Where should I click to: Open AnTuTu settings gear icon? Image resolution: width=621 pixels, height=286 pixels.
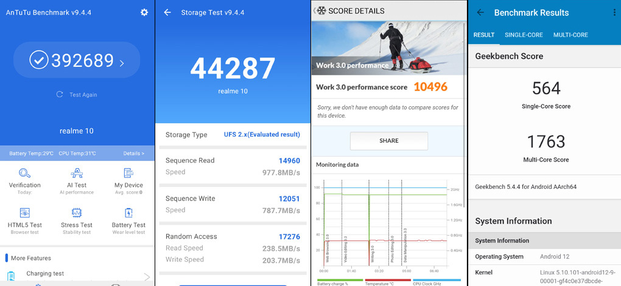pyautogui.click(x=144, y=12)
